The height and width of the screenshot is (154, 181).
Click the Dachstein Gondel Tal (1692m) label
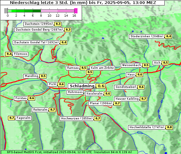point(36,42)
